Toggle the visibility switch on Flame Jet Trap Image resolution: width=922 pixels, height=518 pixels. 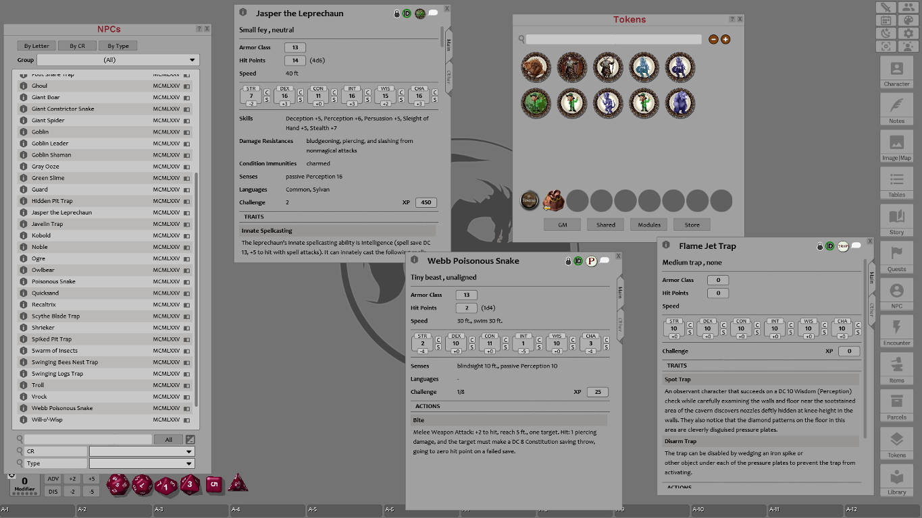point(855,246)
